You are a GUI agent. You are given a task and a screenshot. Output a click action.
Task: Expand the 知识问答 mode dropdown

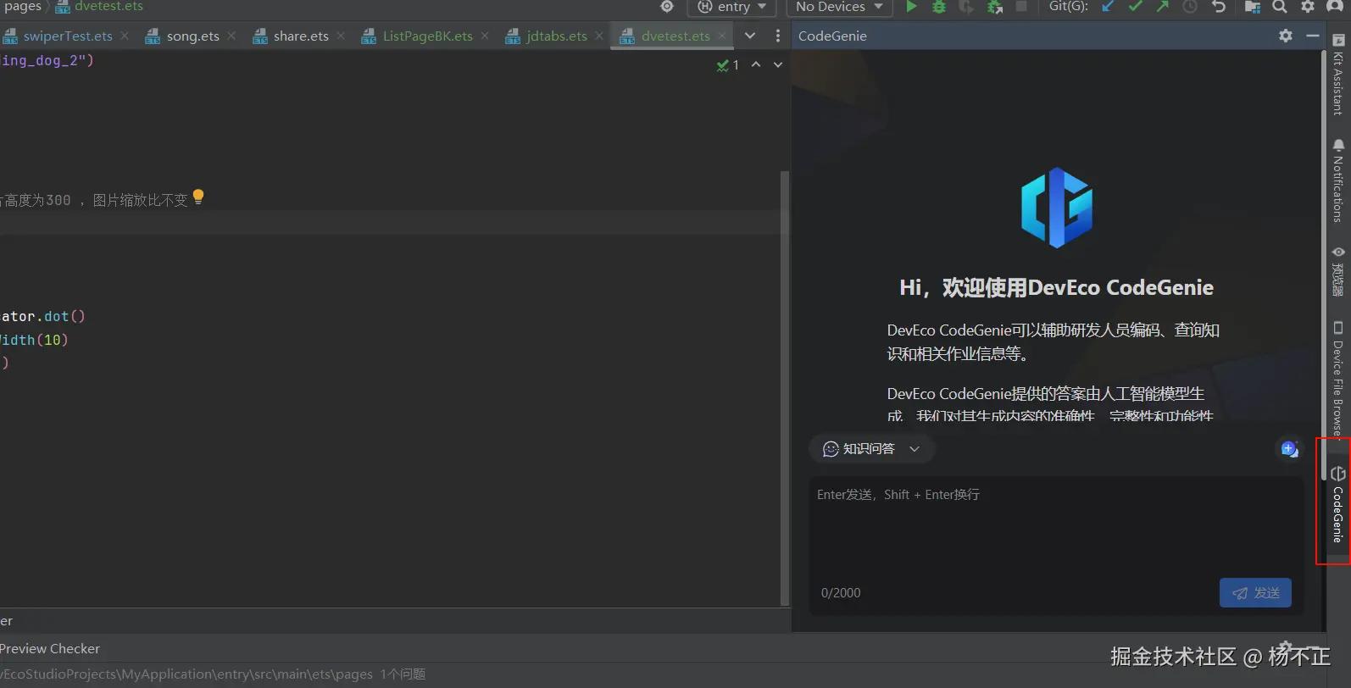(871, 449)
